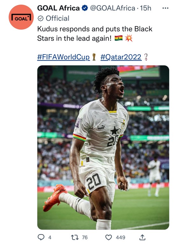Image resolution: width=178 pixels, height=245 pixels.
Task: Like the tweet with the heart icon
Action: (x=109, y=237)
